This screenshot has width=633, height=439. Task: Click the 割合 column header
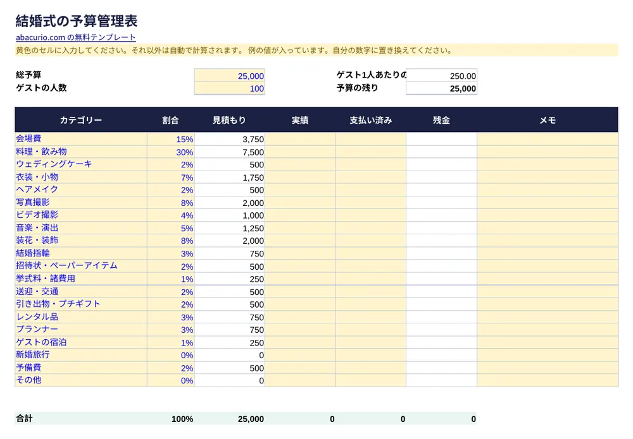coord(170,120)
